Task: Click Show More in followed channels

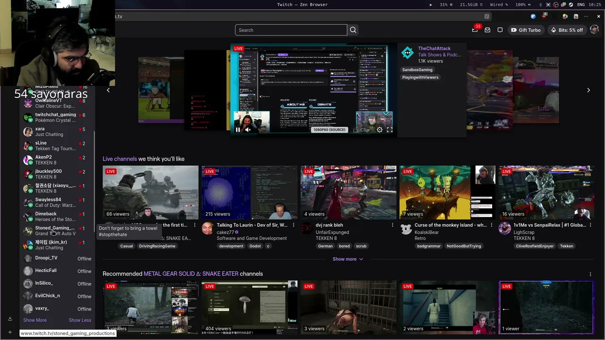Action: click(35, 320)
